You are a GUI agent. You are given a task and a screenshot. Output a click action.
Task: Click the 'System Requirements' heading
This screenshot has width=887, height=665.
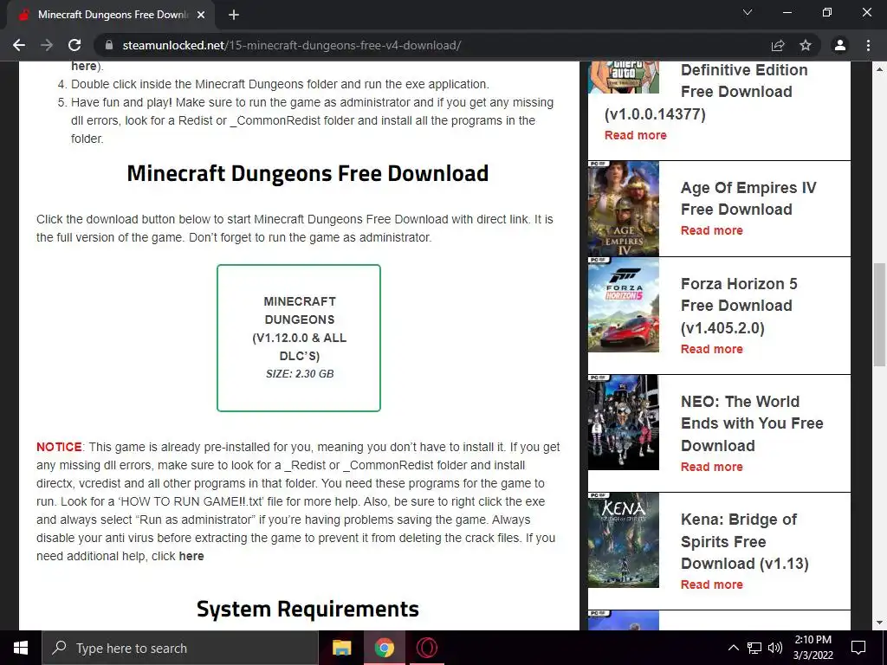[308, 609]
